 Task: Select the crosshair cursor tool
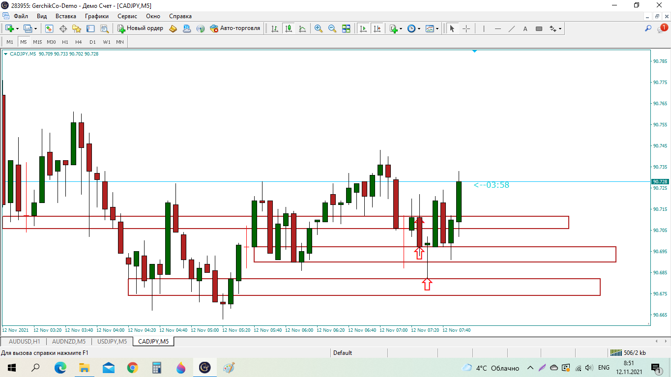466,29
